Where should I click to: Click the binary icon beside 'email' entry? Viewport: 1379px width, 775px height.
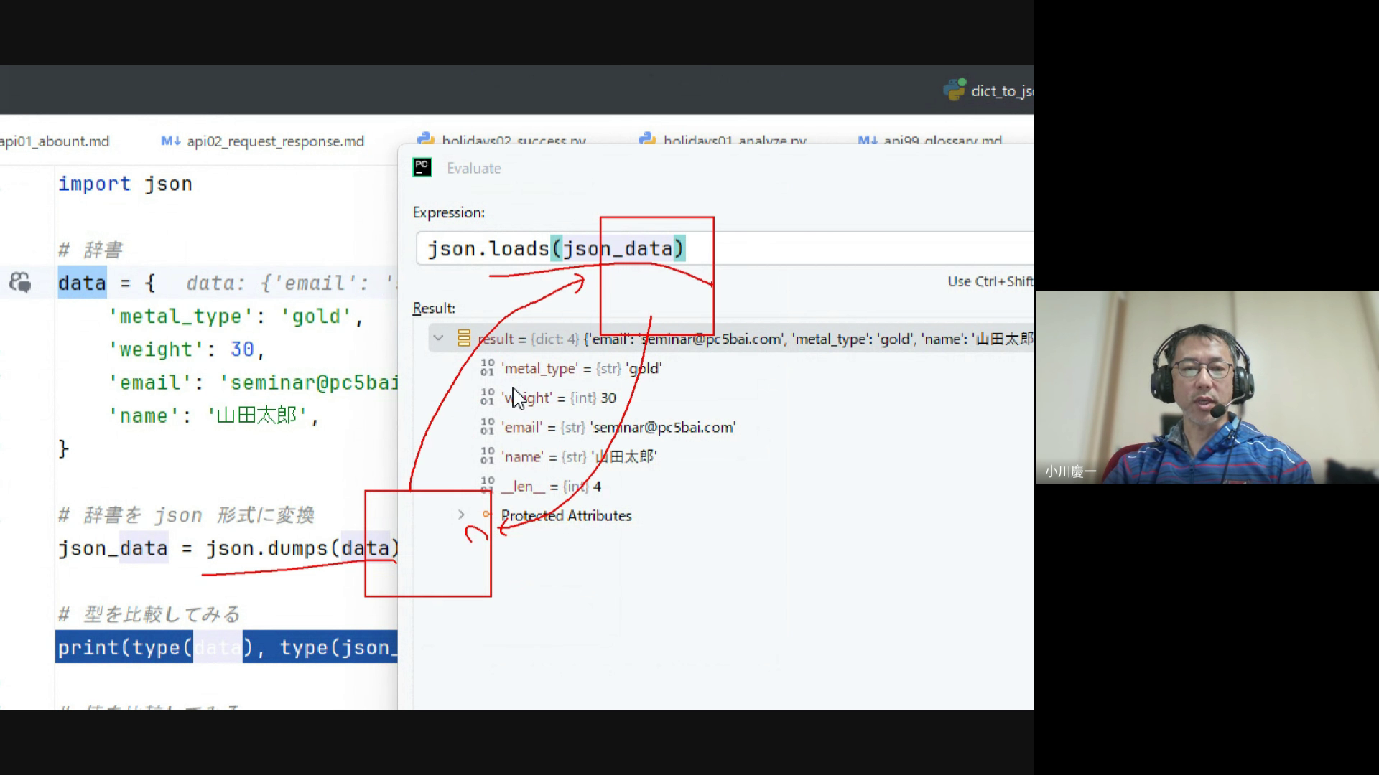(x=488, y=427)
